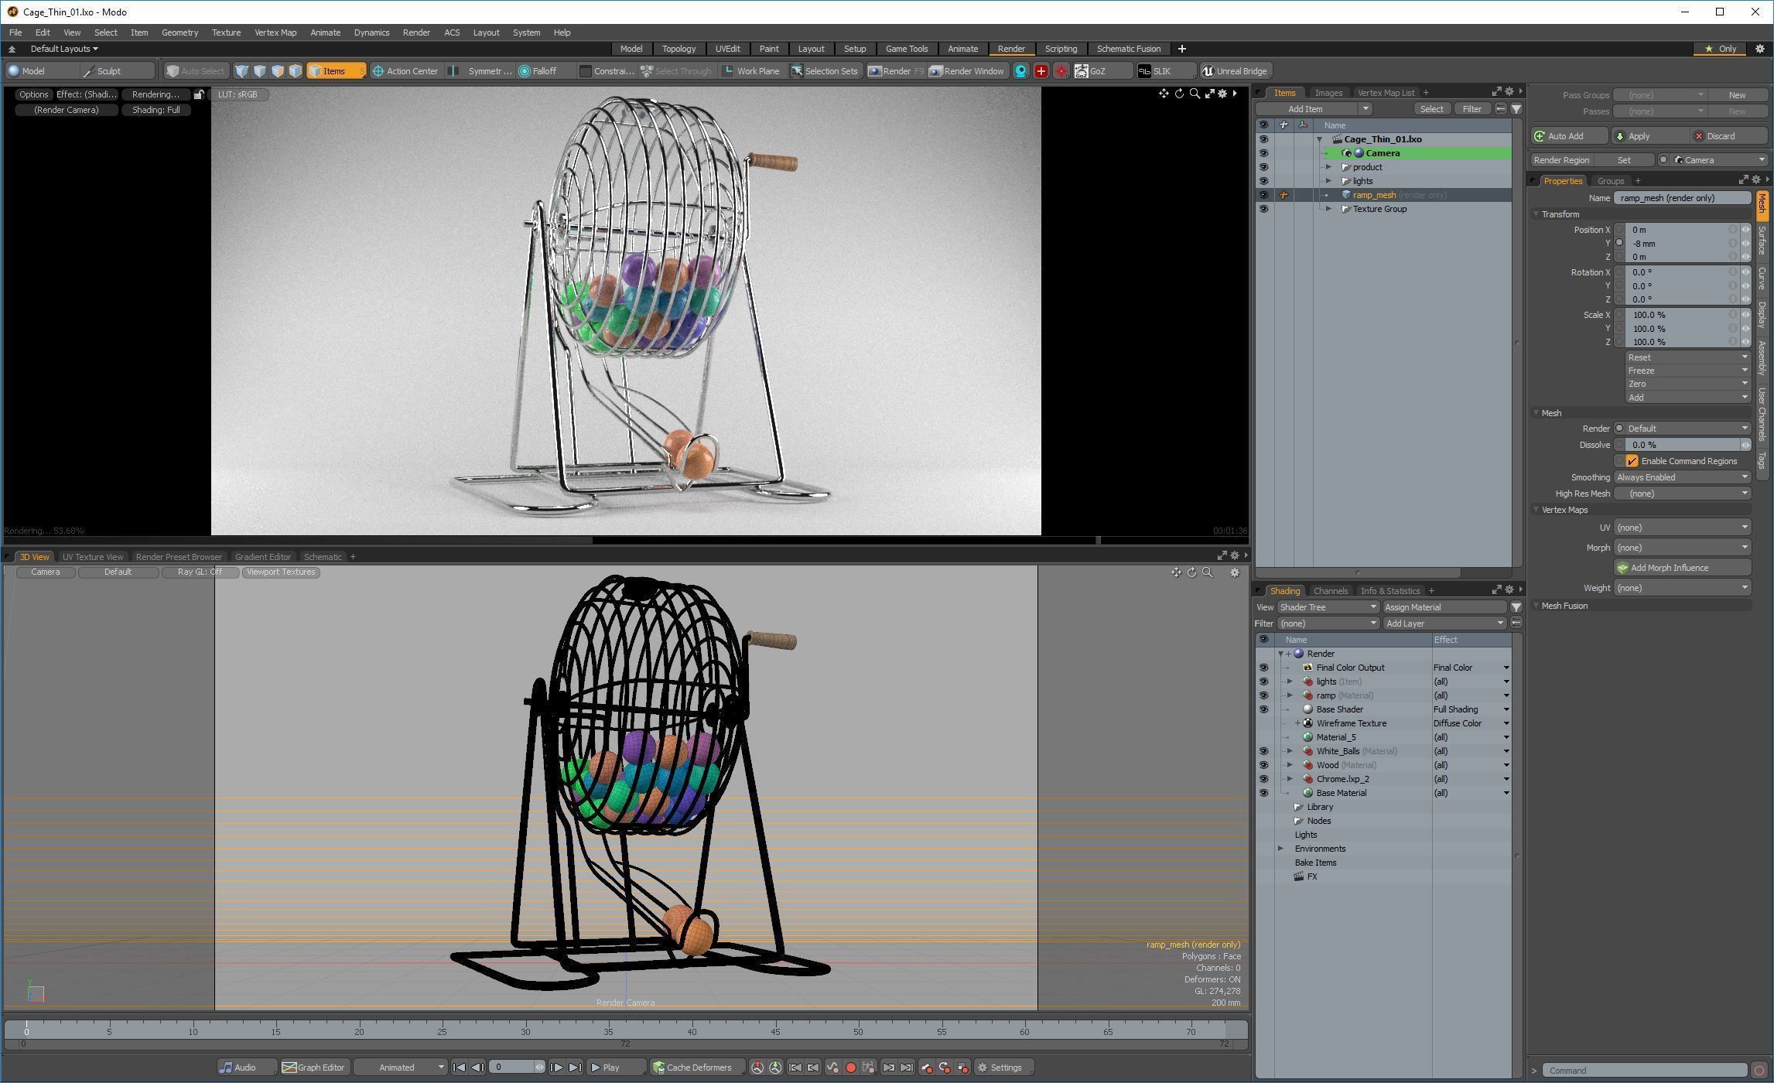Viewport: 1774px width, 1083px height.
Task: Expand the Texture Group item
Action: point(1329,209)
